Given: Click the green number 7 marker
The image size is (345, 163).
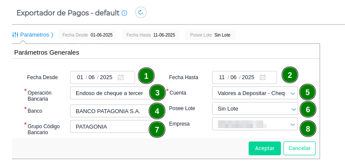Looking at the screenshot, I should click(x=157, y=129).
